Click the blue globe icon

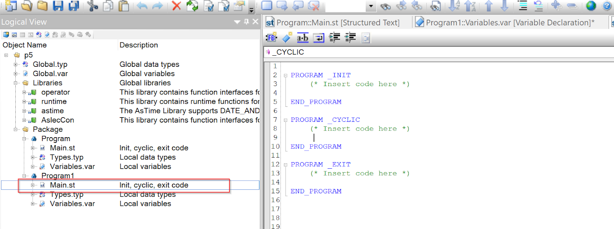[591, 6]
